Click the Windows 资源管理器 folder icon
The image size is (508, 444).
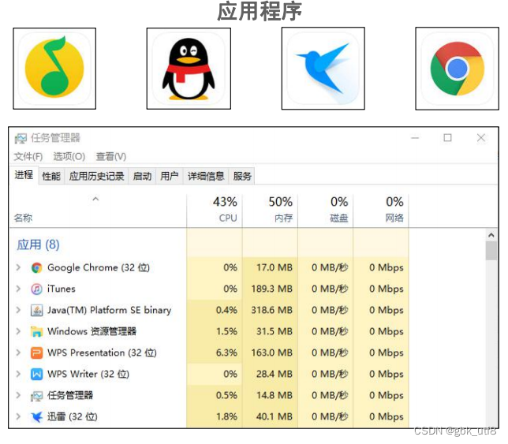[x=36, y=332]
